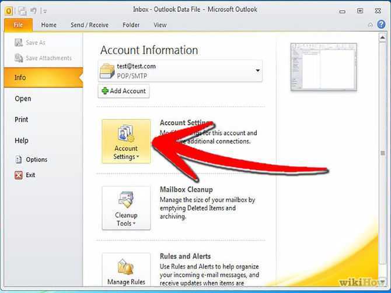Click the Account Settings people icon

(126, 133)
